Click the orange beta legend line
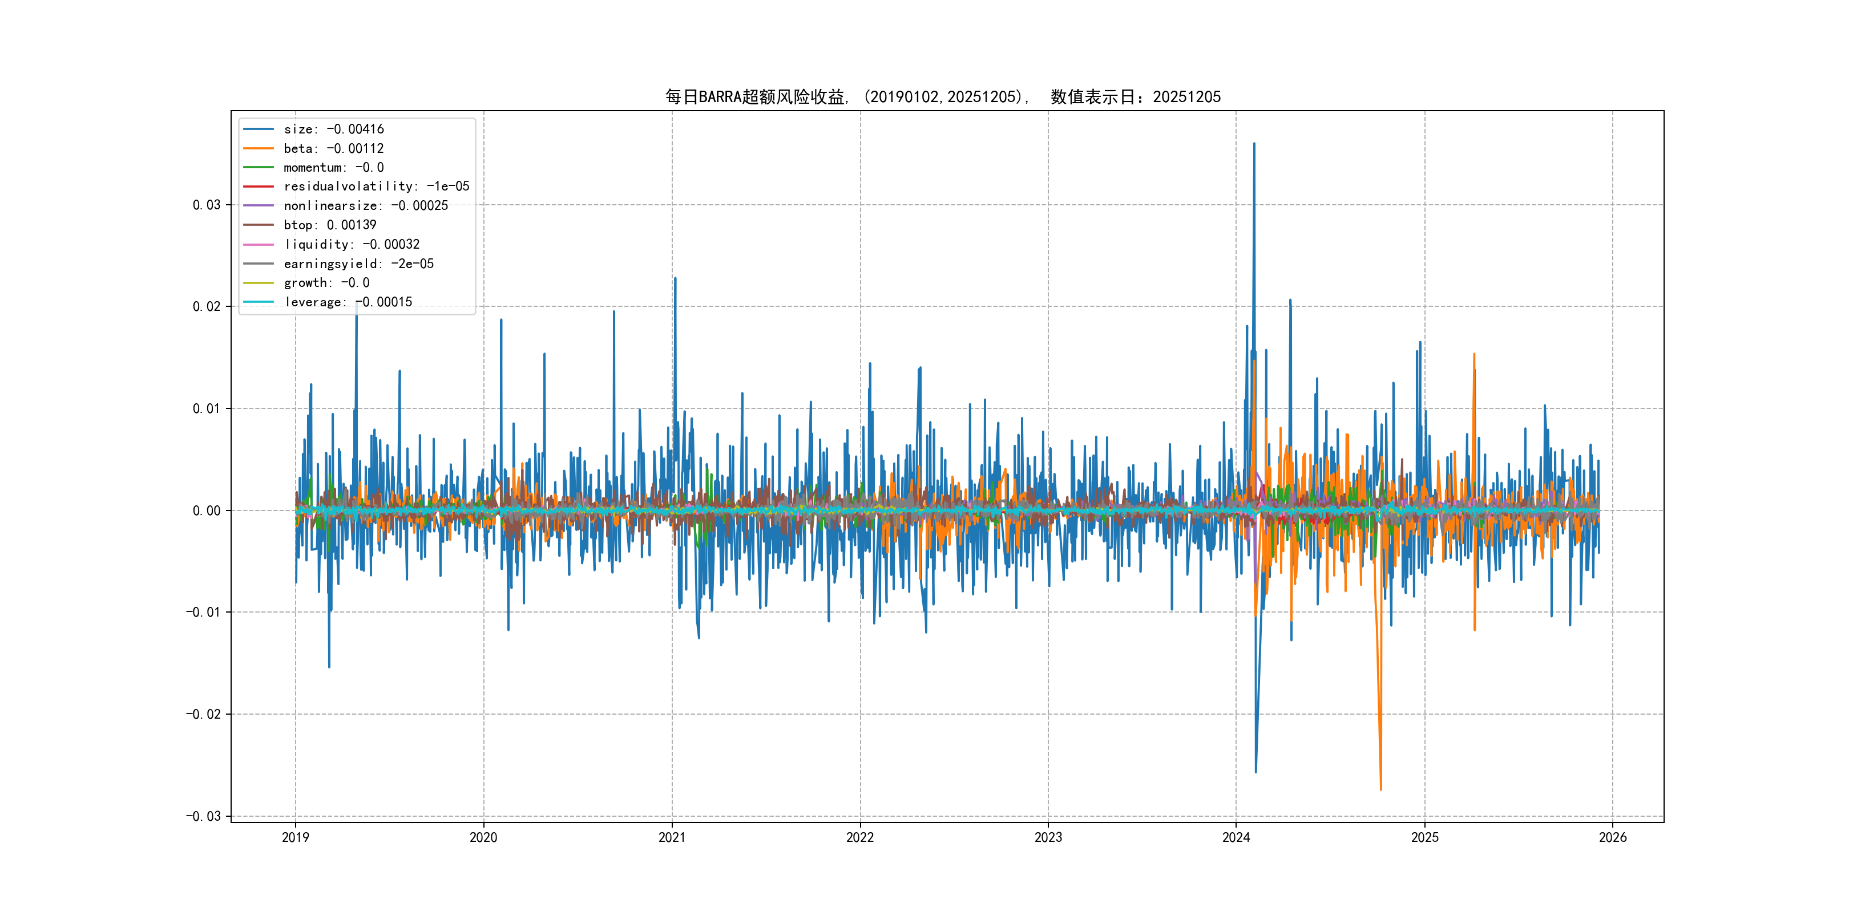 click(259, 148)
